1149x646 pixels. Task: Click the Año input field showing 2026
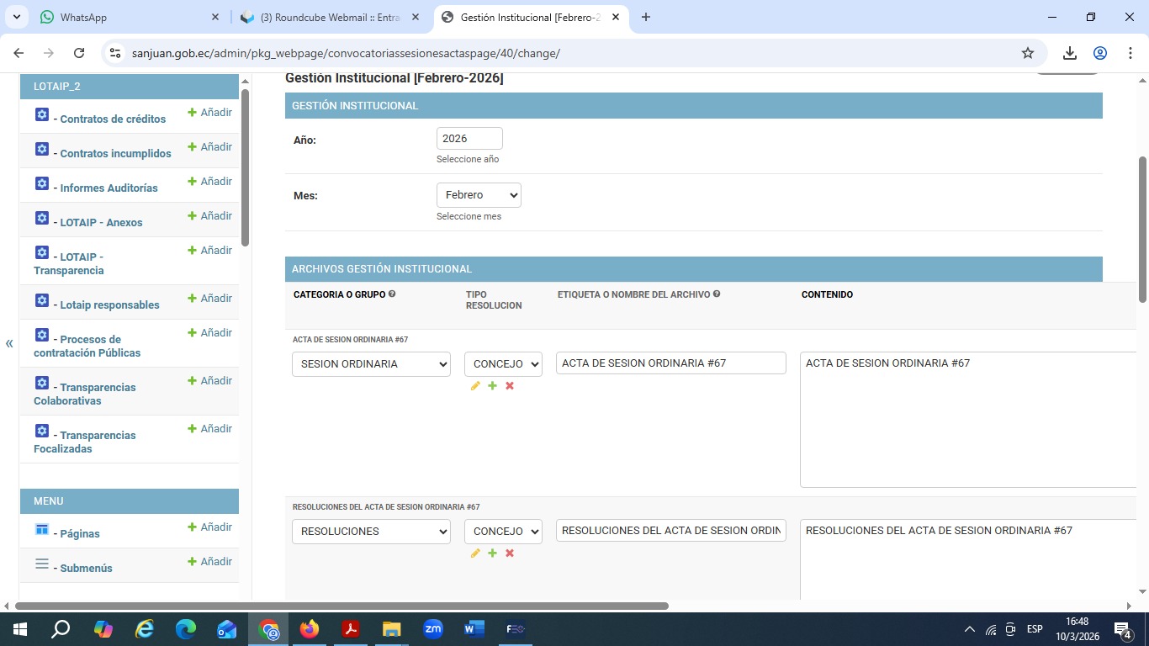(469, 139)
